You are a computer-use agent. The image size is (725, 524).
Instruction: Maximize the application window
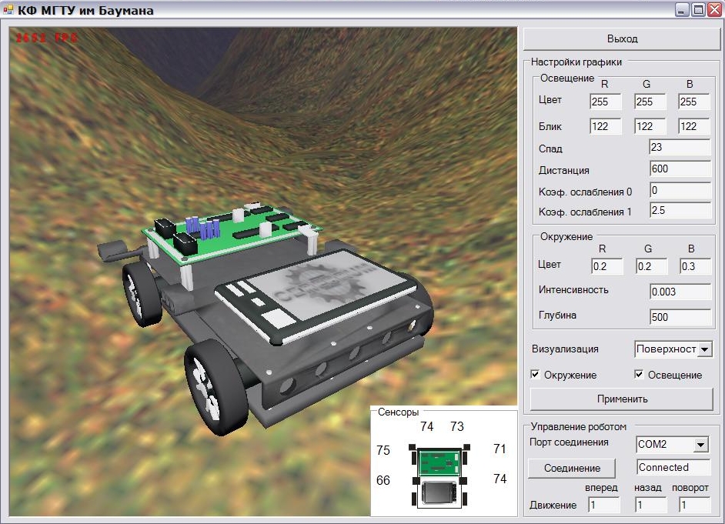[x=698, y=10]
